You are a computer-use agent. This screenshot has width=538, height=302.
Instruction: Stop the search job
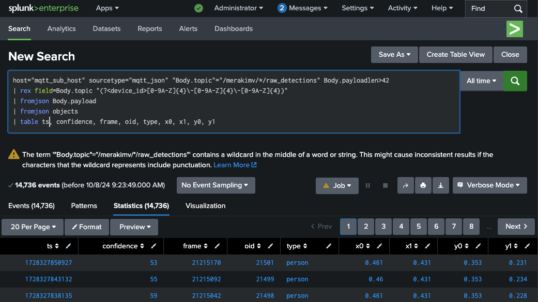386,185
